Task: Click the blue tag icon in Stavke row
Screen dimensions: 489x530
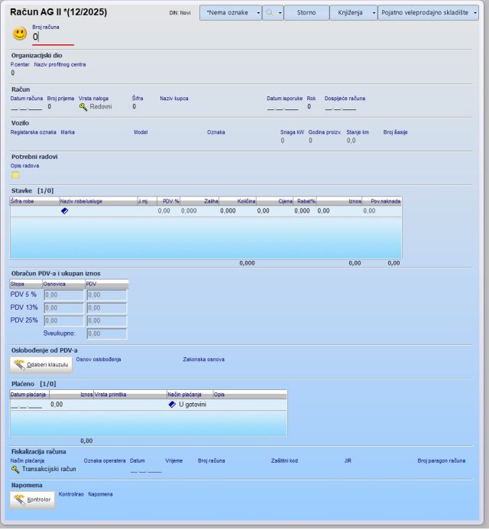Action: tap(64, 210)
